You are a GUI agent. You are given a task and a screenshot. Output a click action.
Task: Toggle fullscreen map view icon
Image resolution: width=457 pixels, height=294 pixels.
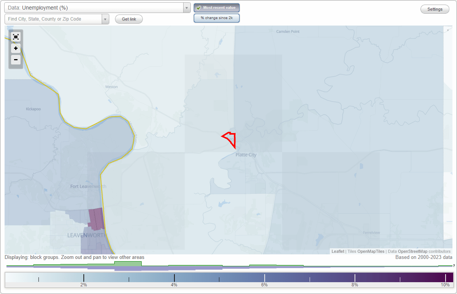pyautogui.click(x=16, y=37)
